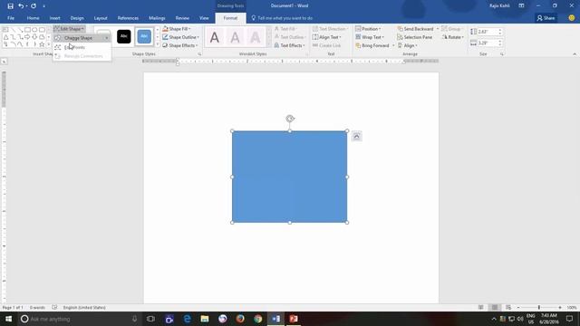Viewport: 580px width, 326px height.
Task: Open Align Text dropdown
Action: 327,37
